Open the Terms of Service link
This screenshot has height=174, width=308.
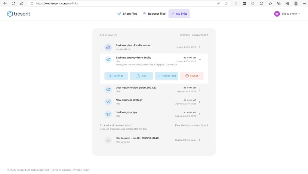click(x=61, y=170)
